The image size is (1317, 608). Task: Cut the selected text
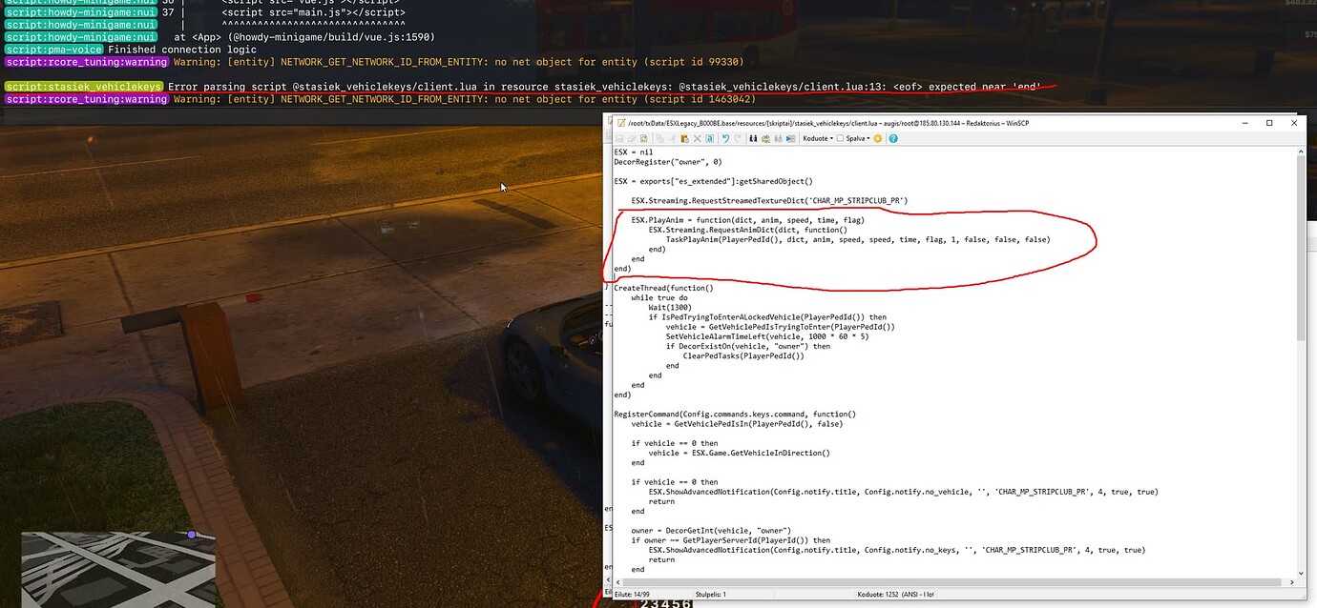click(674, 138)
